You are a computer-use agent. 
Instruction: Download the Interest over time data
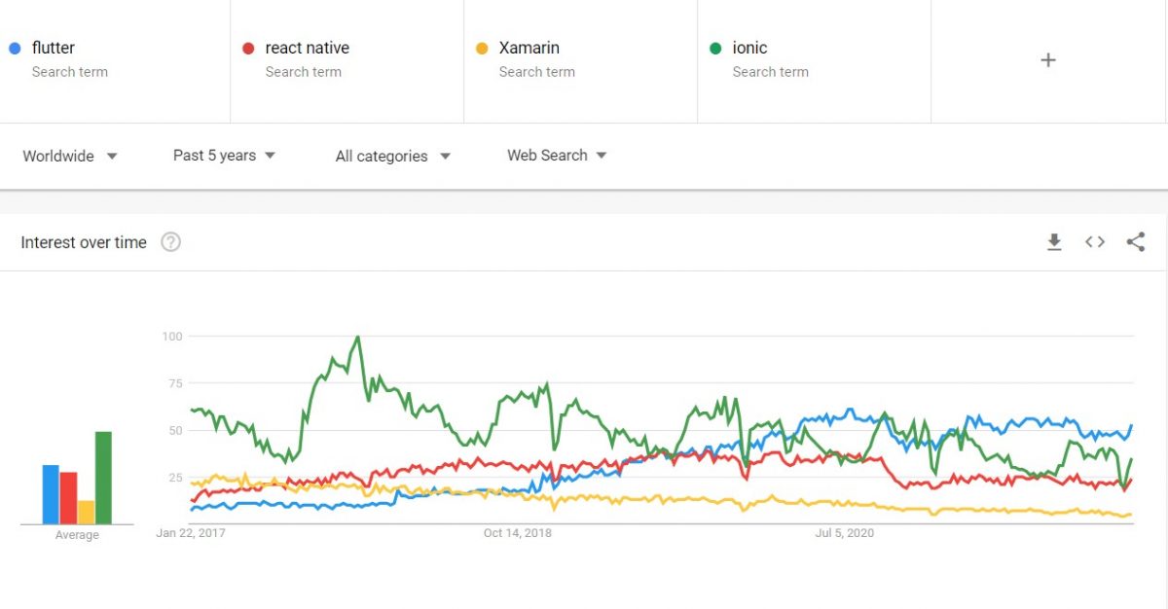coord(1055,241)
